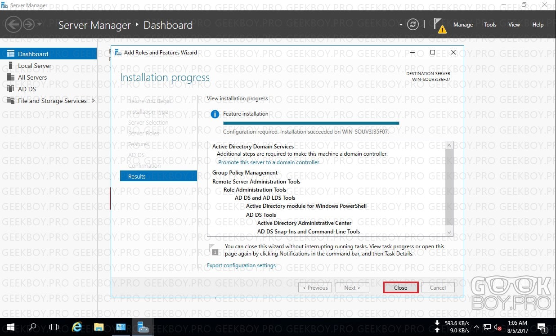Open the Notifications flag with warning
This screenshot has width=556, height=336.
click(x=440, y=26)
